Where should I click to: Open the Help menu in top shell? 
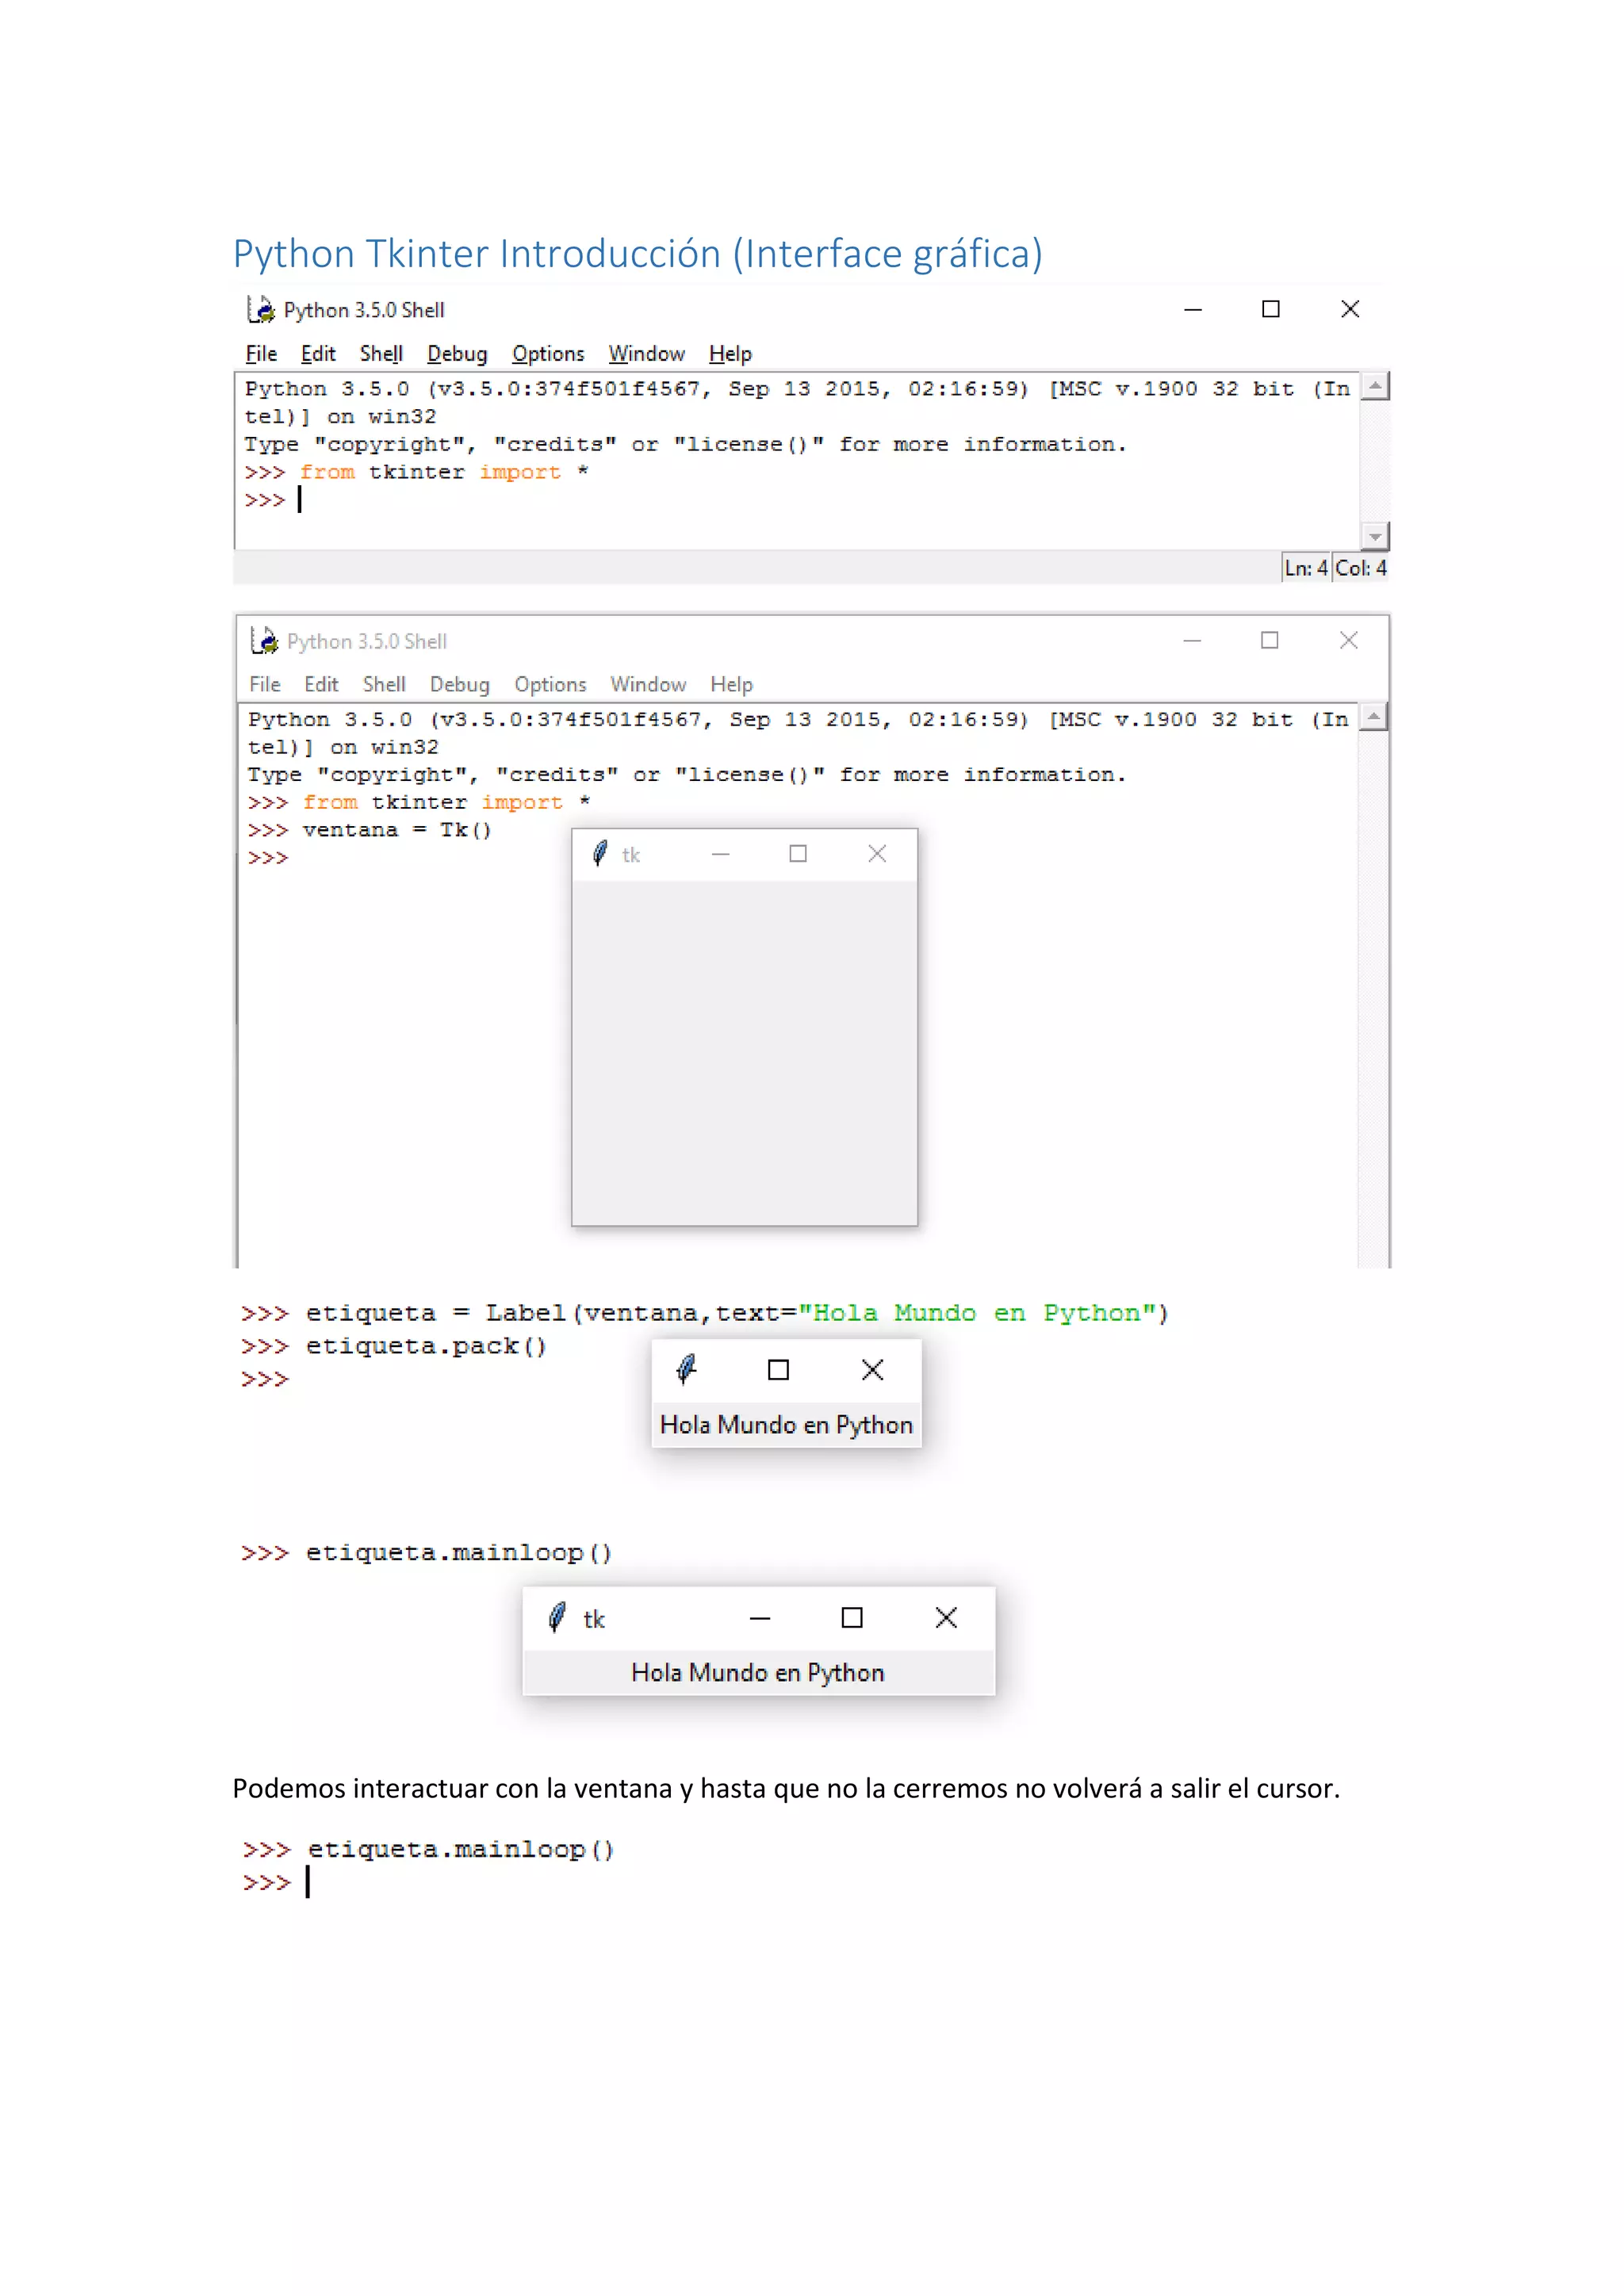730,353
